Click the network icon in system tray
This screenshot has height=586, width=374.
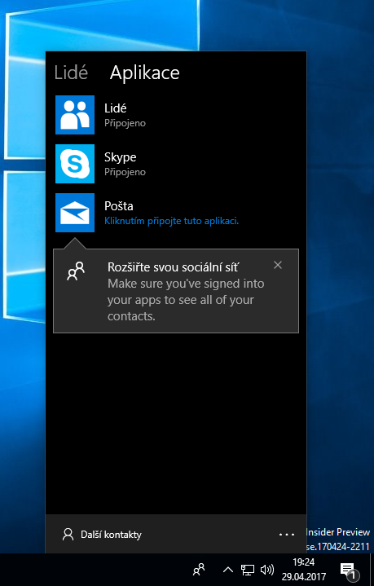248,570
